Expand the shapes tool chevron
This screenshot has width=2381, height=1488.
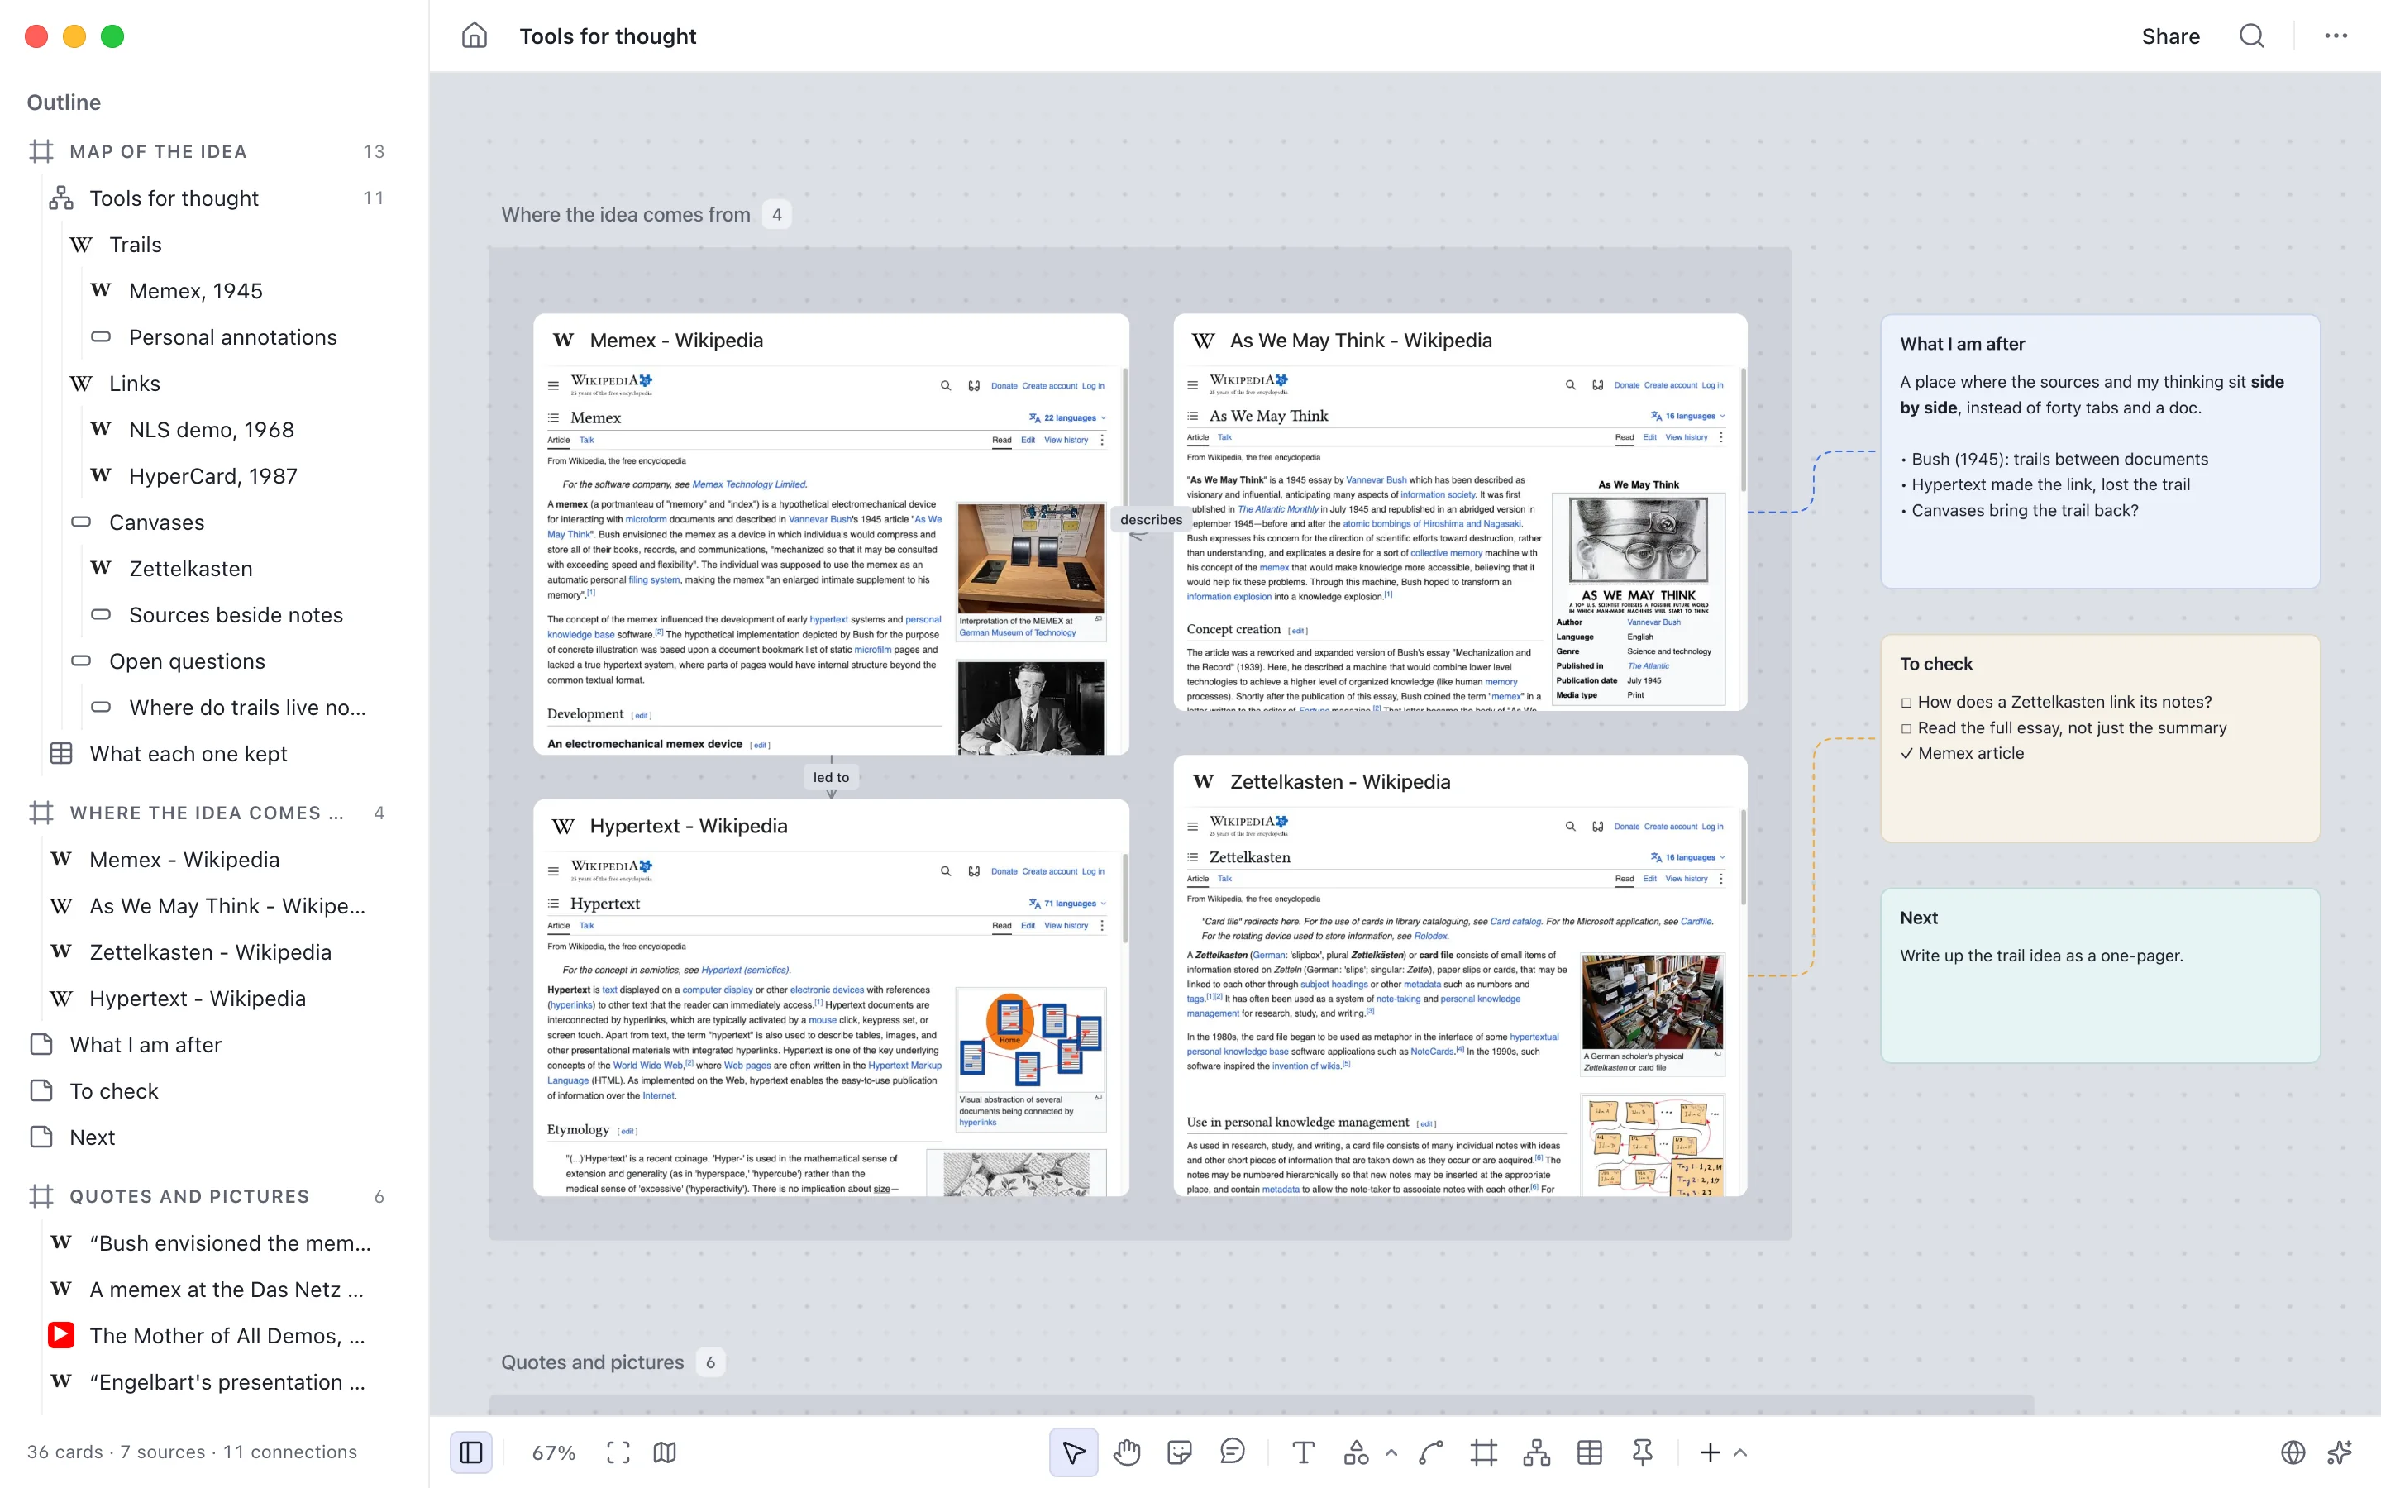point(1391,1452)
